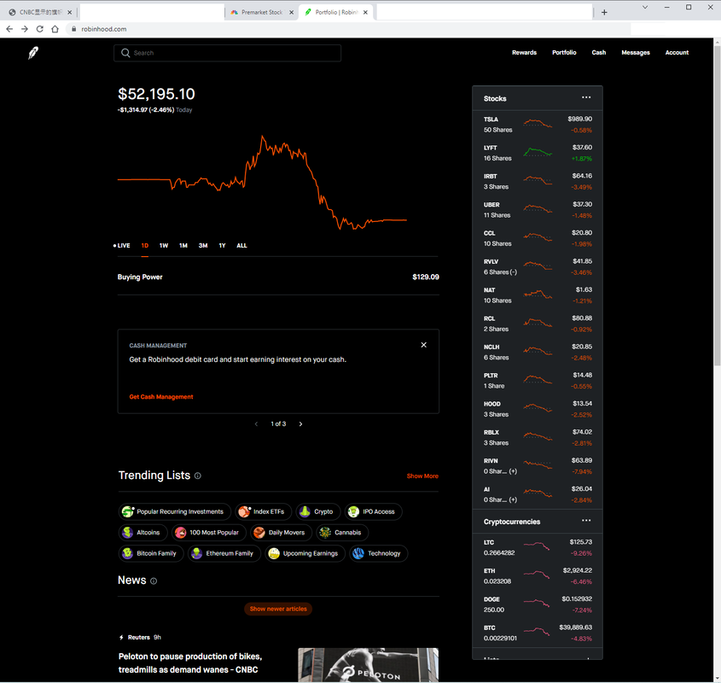Click the Peloton news thumbnail
The width and height of the screenshot is (721, 683).
click(x=368, y=665)
